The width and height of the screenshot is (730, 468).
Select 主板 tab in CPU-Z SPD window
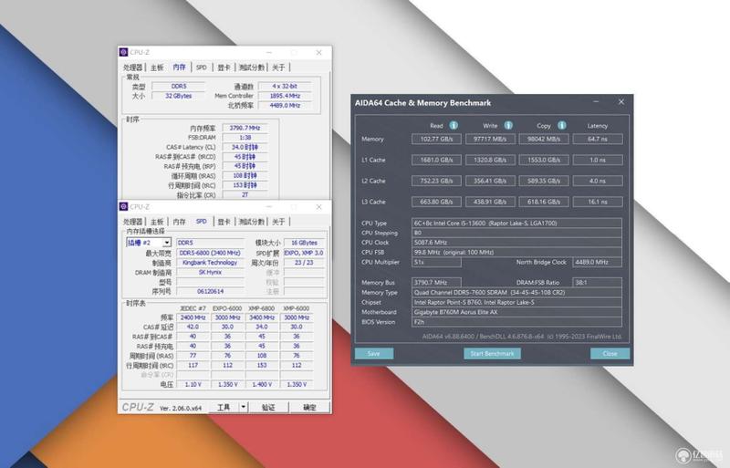tap(157, 222)
